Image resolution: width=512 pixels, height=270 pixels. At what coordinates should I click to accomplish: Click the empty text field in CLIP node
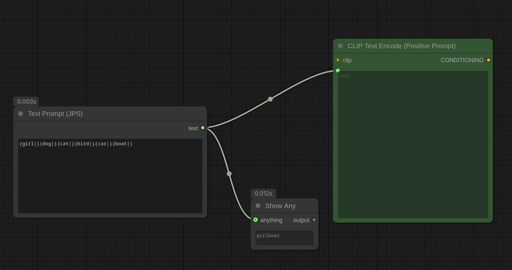[413, 145]
